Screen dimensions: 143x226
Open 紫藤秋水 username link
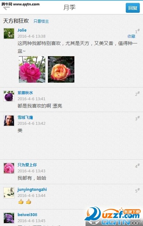25,93
